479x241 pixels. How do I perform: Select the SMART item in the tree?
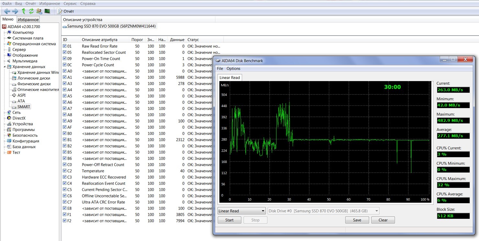click(x=24, y=107)
